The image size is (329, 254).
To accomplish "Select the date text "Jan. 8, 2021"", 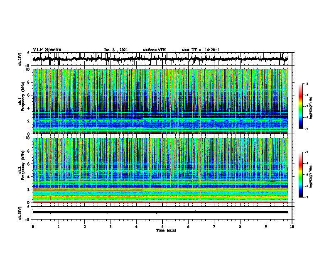I will point(116,50).
